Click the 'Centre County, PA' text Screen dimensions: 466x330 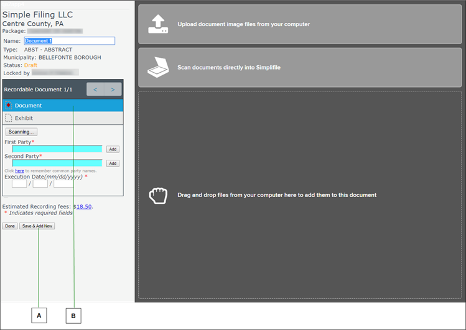33,24
